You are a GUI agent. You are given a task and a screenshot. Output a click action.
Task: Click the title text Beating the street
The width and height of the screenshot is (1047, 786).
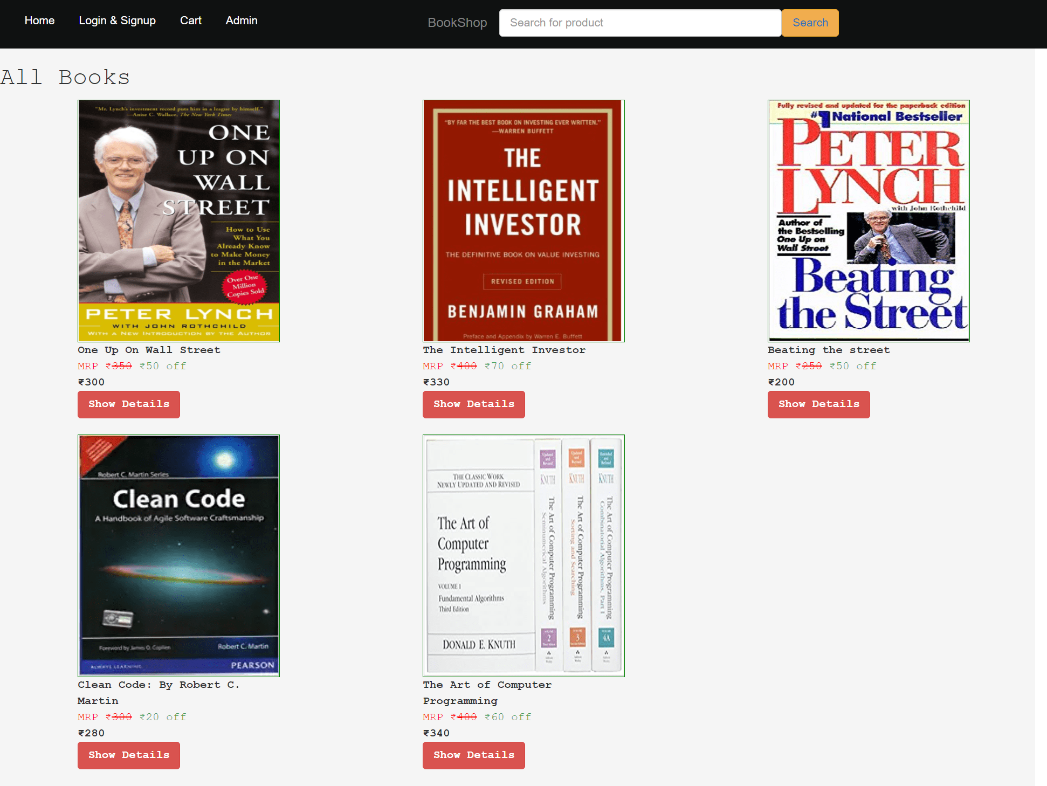(828, 350)
